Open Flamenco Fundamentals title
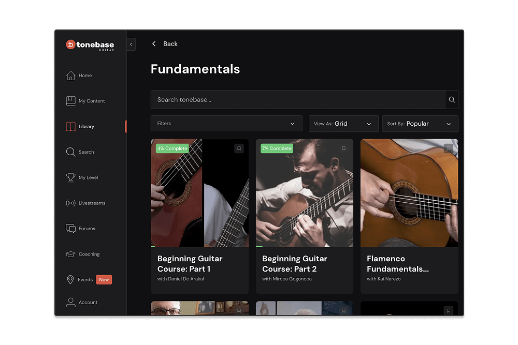The height and width of the screenshot is (345, 518). coord(398,264)
